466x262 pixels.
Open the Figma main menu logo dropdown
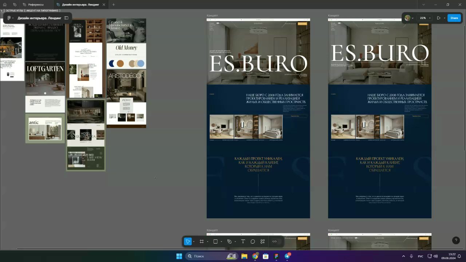tap(9, 18)
